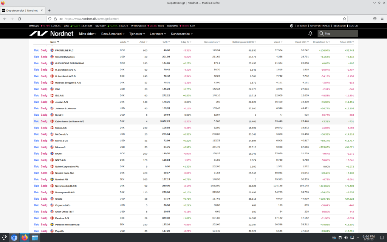
Task: Bookmark this page with star icon
Action: click(344, 19)
